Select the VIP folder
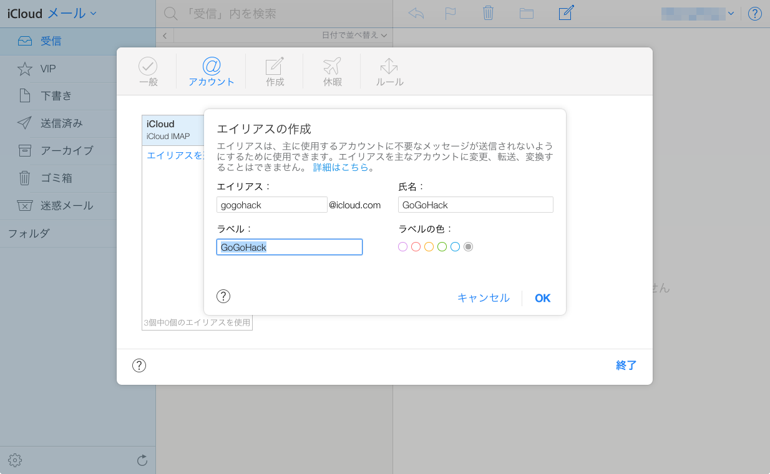This screenshot has width=770, height=474. click(77, 69)
